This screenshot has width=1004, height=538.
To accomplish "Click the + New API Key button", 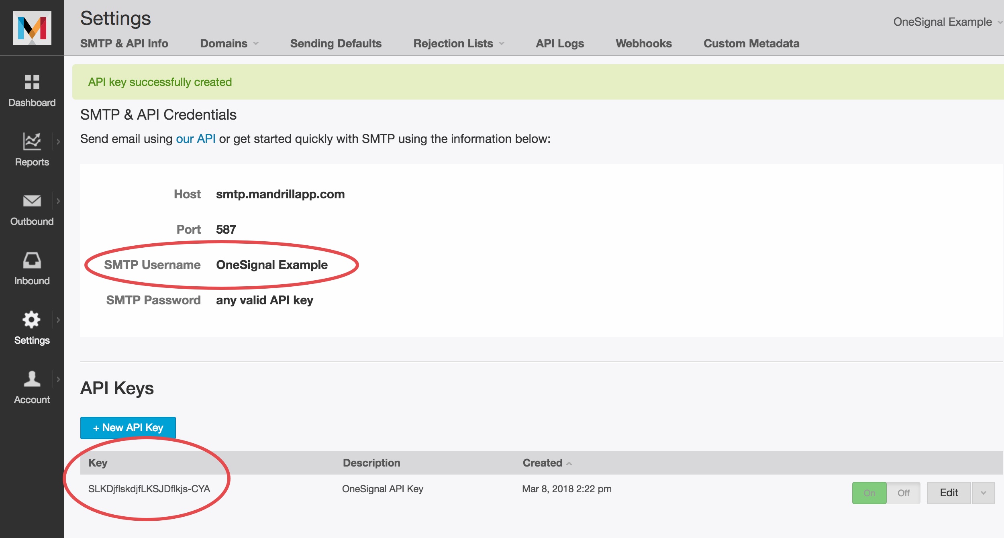I will click(128, 428).
